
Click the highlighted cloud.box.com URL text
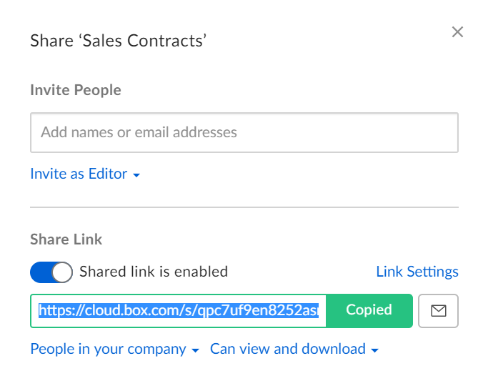click(x=179, y=311)
